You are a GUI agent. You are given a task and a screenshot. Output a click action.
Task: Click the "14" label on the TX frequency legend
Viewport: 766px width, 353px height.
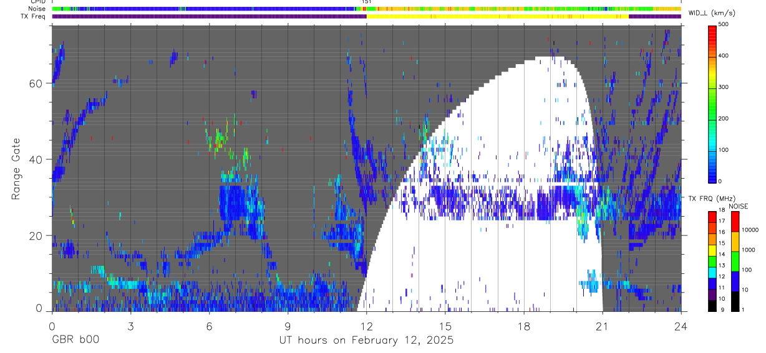[x=722, y=255]
